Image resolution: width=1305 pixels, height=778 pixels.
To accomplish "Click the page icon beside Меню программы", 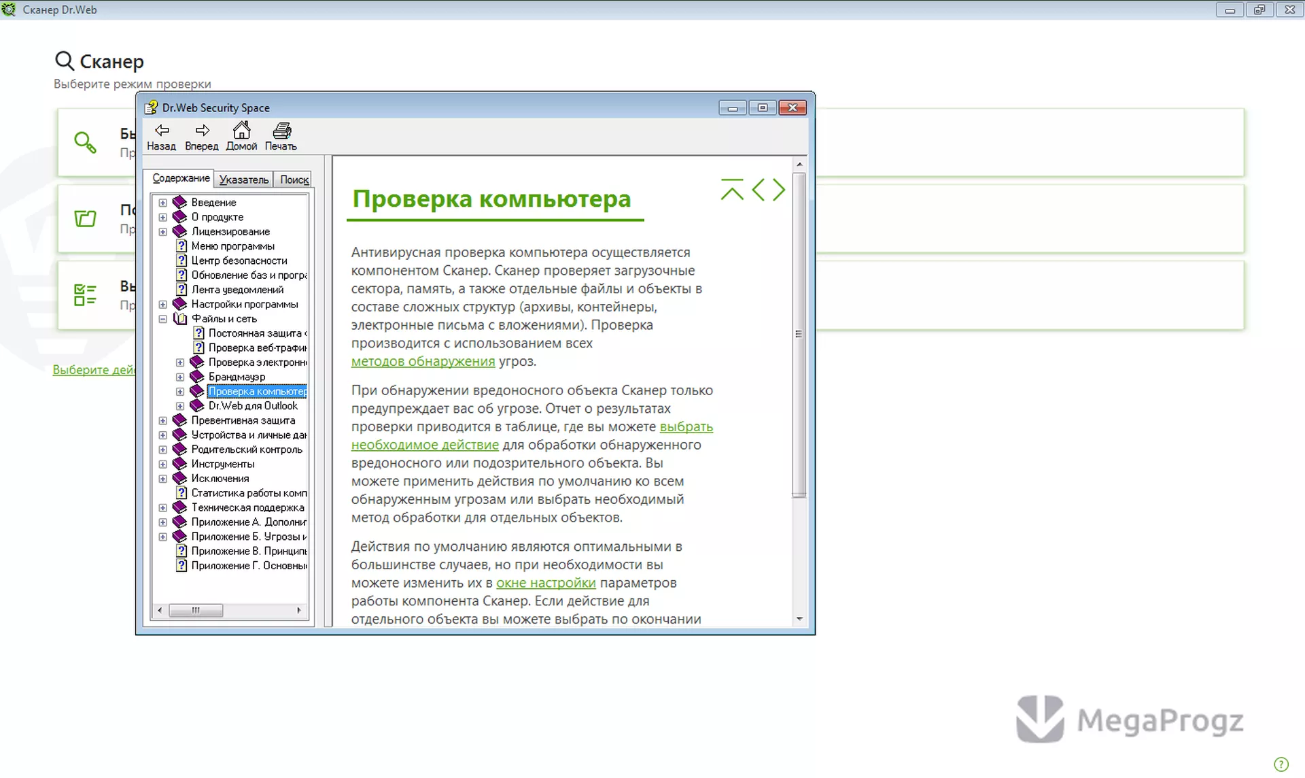I will point(181,246).
